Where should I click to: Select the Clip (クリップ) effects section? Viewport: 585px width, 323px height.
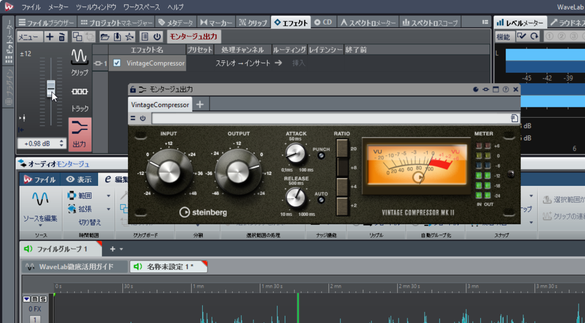click(x=79, y=62)
